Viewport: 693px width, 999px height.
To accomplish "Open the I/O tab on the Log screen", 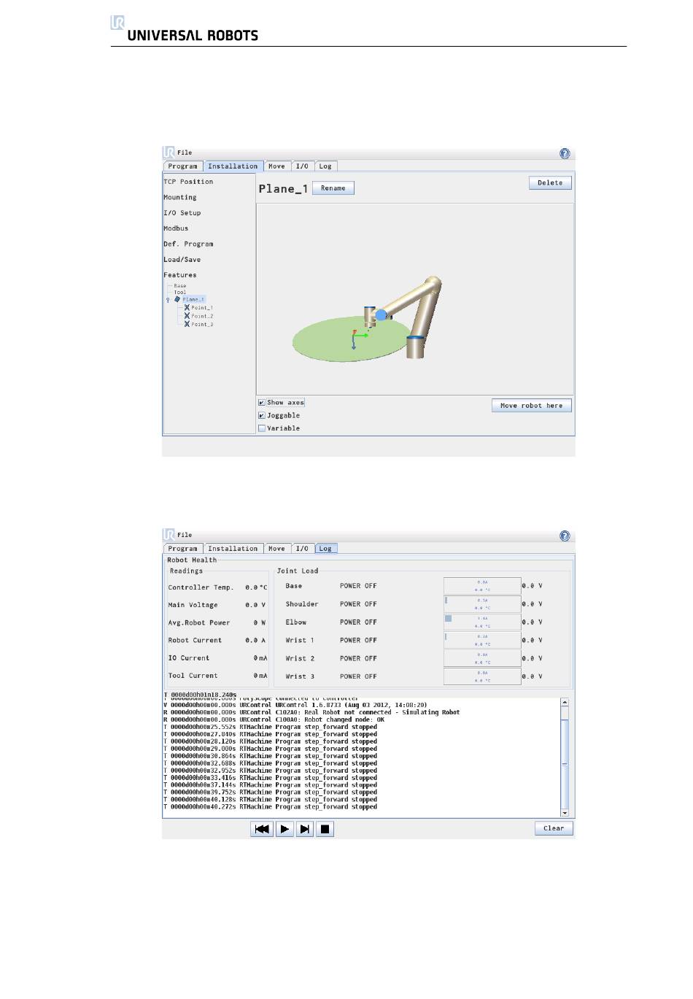I will click(302, 549).
